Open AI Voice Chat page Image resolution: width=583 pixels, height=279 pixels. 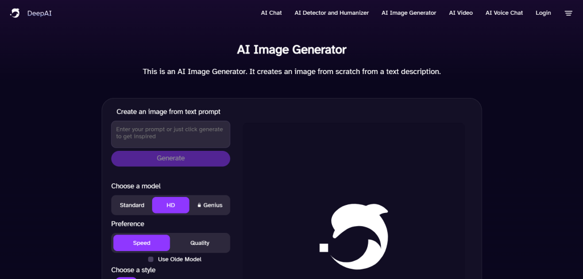coord(504,13)
